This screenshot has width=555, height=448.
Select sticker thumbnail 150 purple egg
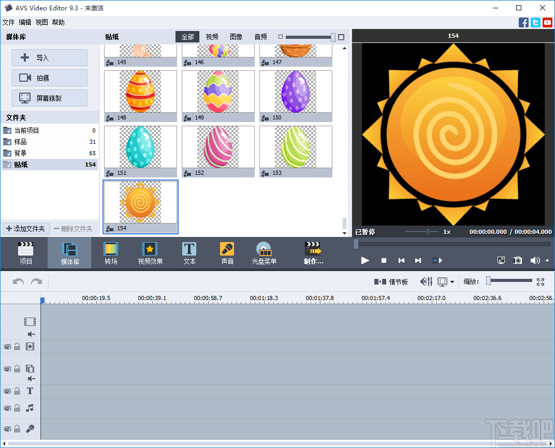tap(296, 96)
